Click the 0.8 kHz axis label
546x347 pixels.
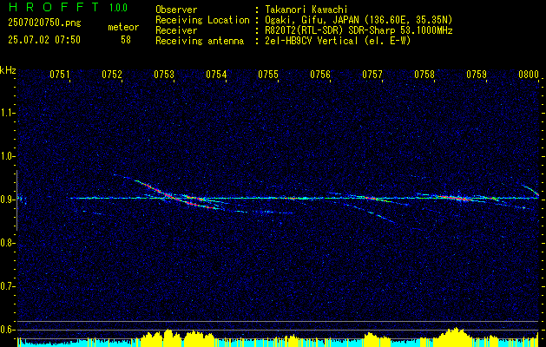[6, 243]
